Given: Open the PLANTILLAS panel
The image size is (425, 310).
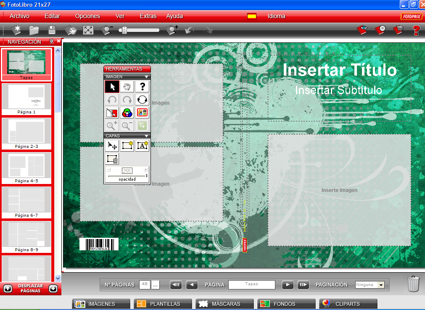Looking at the screenshot, I should pyautogui.click(x=163, y=304).
